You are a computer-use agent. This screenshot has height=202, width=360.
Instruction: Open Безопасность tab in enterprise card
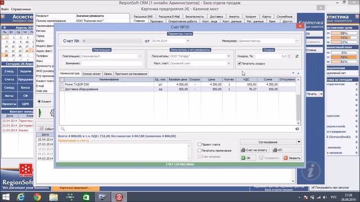[x=195, y=16]
